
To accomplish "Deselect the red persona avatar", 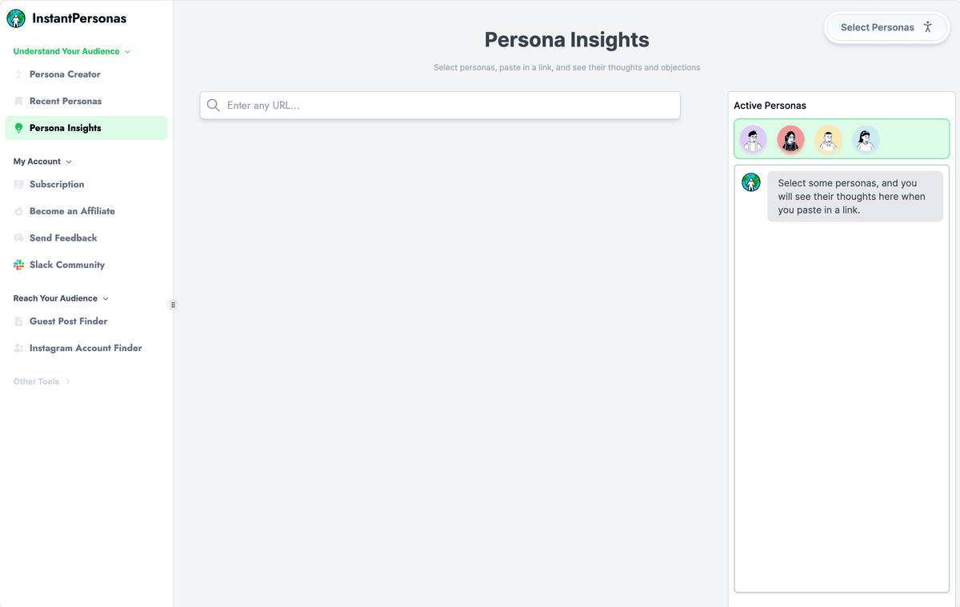I will 790,138.
